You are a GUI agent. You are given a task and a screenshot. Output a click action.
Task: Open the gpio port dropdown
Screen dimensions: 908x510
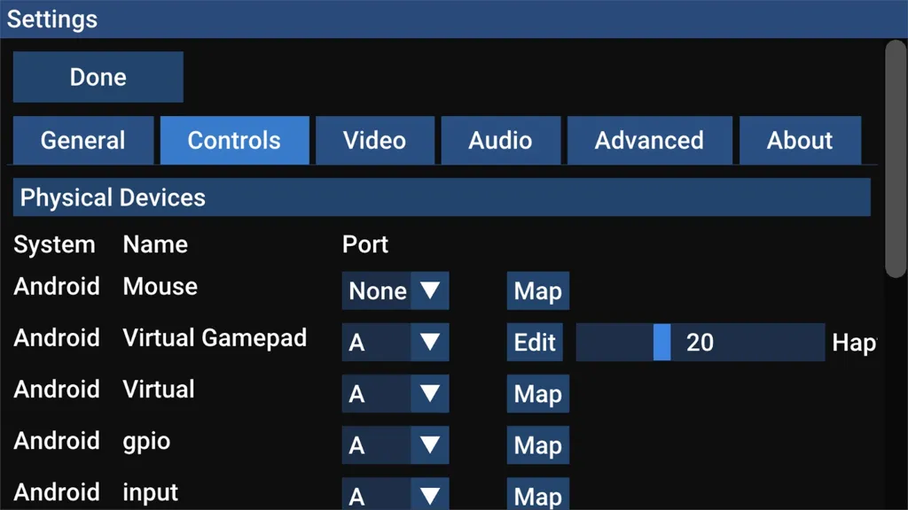pos(395,445)
